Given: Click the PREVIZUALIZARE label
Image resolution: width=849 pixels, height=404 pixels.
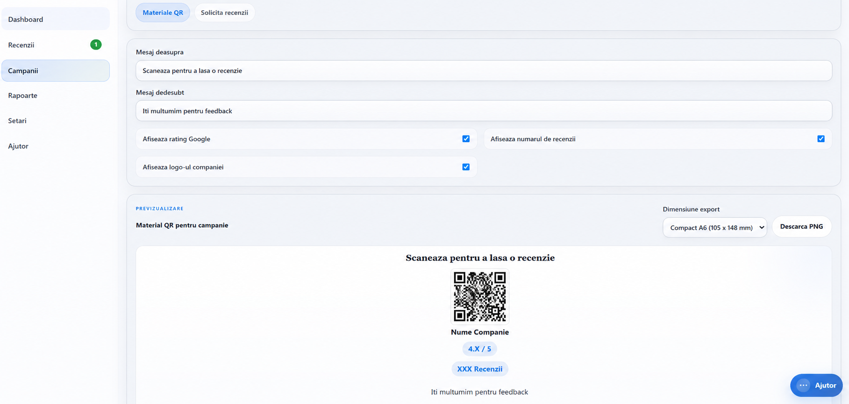Looking at the screenshot, I should 160,209.
